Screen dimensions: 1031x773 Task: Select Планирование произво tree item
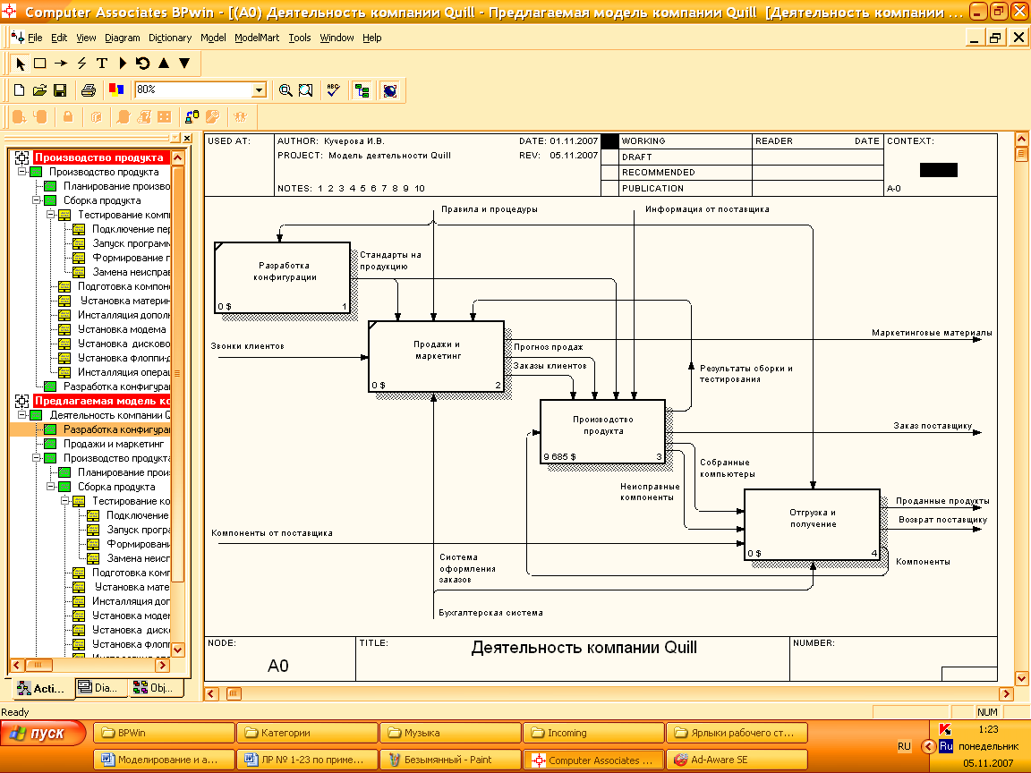(x=116, y=186)
